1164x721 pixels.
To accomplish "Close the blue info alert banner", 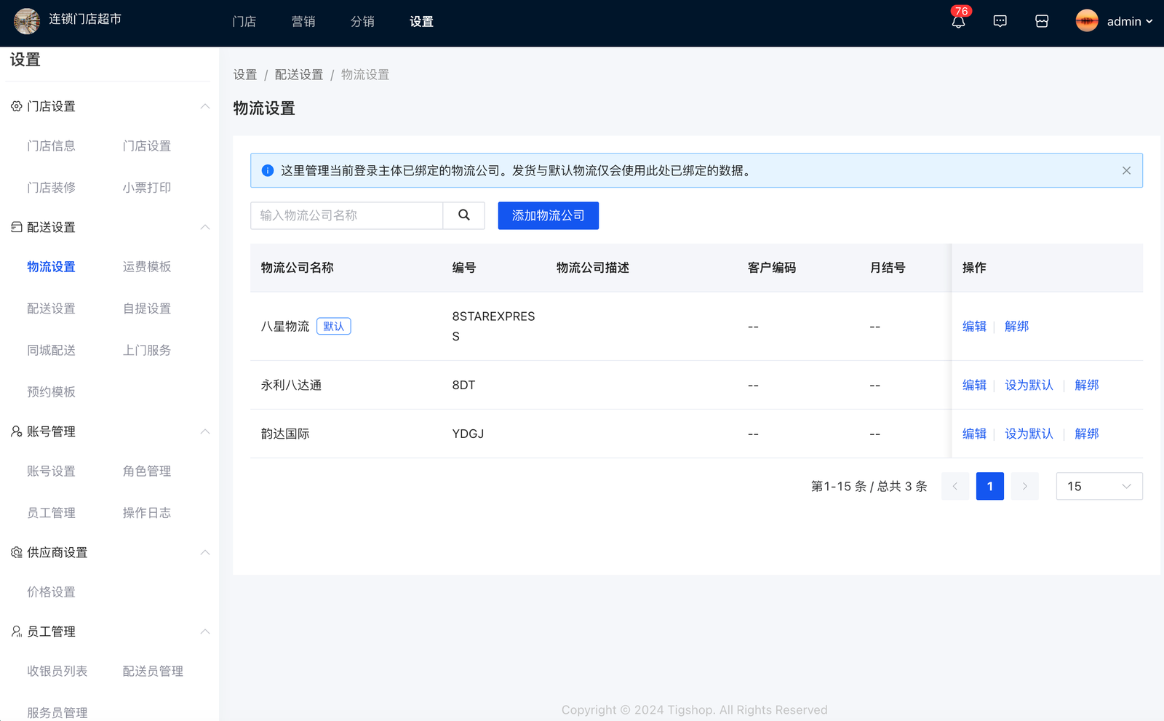I will tap(1126, 171).
